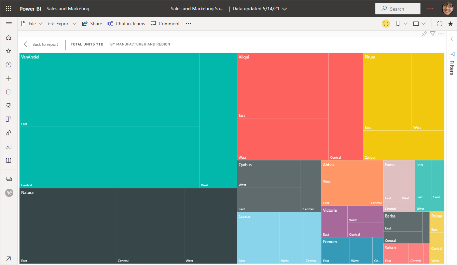Click the Sales and Marketing Sa... report title
The image size is (457, 265).
[197, 9]
